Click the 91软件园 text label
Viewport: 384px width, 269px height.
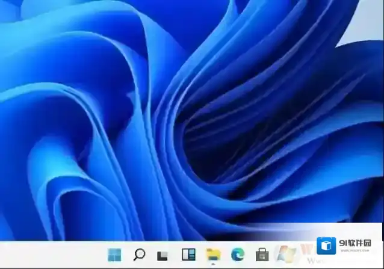[x=356, y=243]
